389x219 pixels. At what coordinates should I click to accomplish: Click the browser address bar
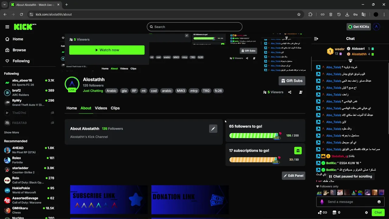164,14
